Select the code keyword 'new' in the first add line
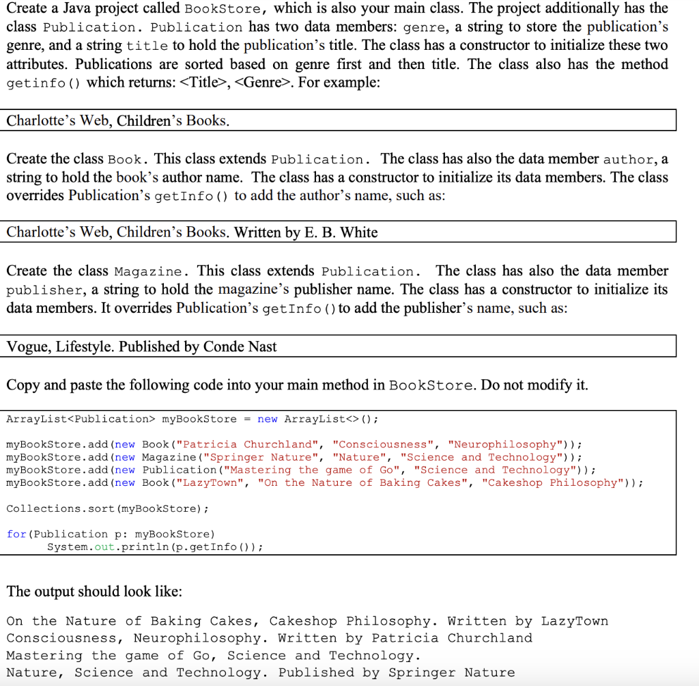Image resolution: width=699 pixels, height=686 pixels. click(x=125, y=444)
